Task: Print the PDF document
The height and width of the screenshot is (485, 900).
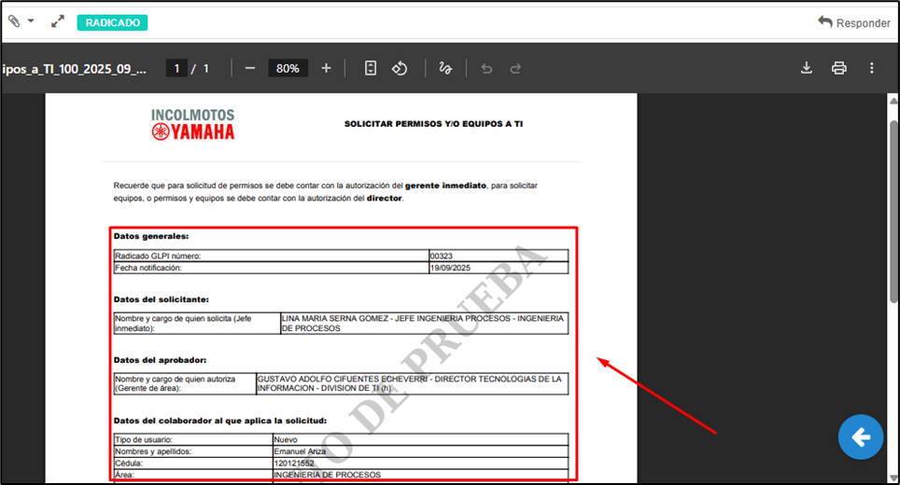Action: point(838,68)
